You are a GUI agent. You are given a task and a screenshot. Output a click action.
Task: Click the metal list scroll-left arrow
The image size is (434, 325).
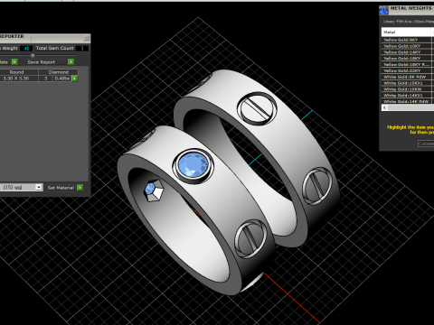(x=384, y=107)
